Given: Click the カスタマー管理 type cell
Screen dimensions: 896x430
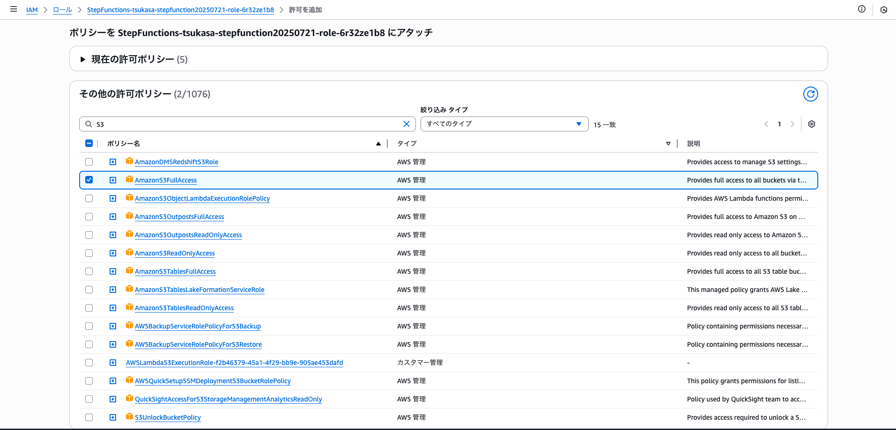Looking at the screenshot, I should click(420, 363).
